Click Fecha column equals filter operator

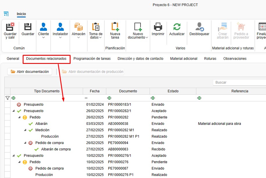[x=86, y=98]
